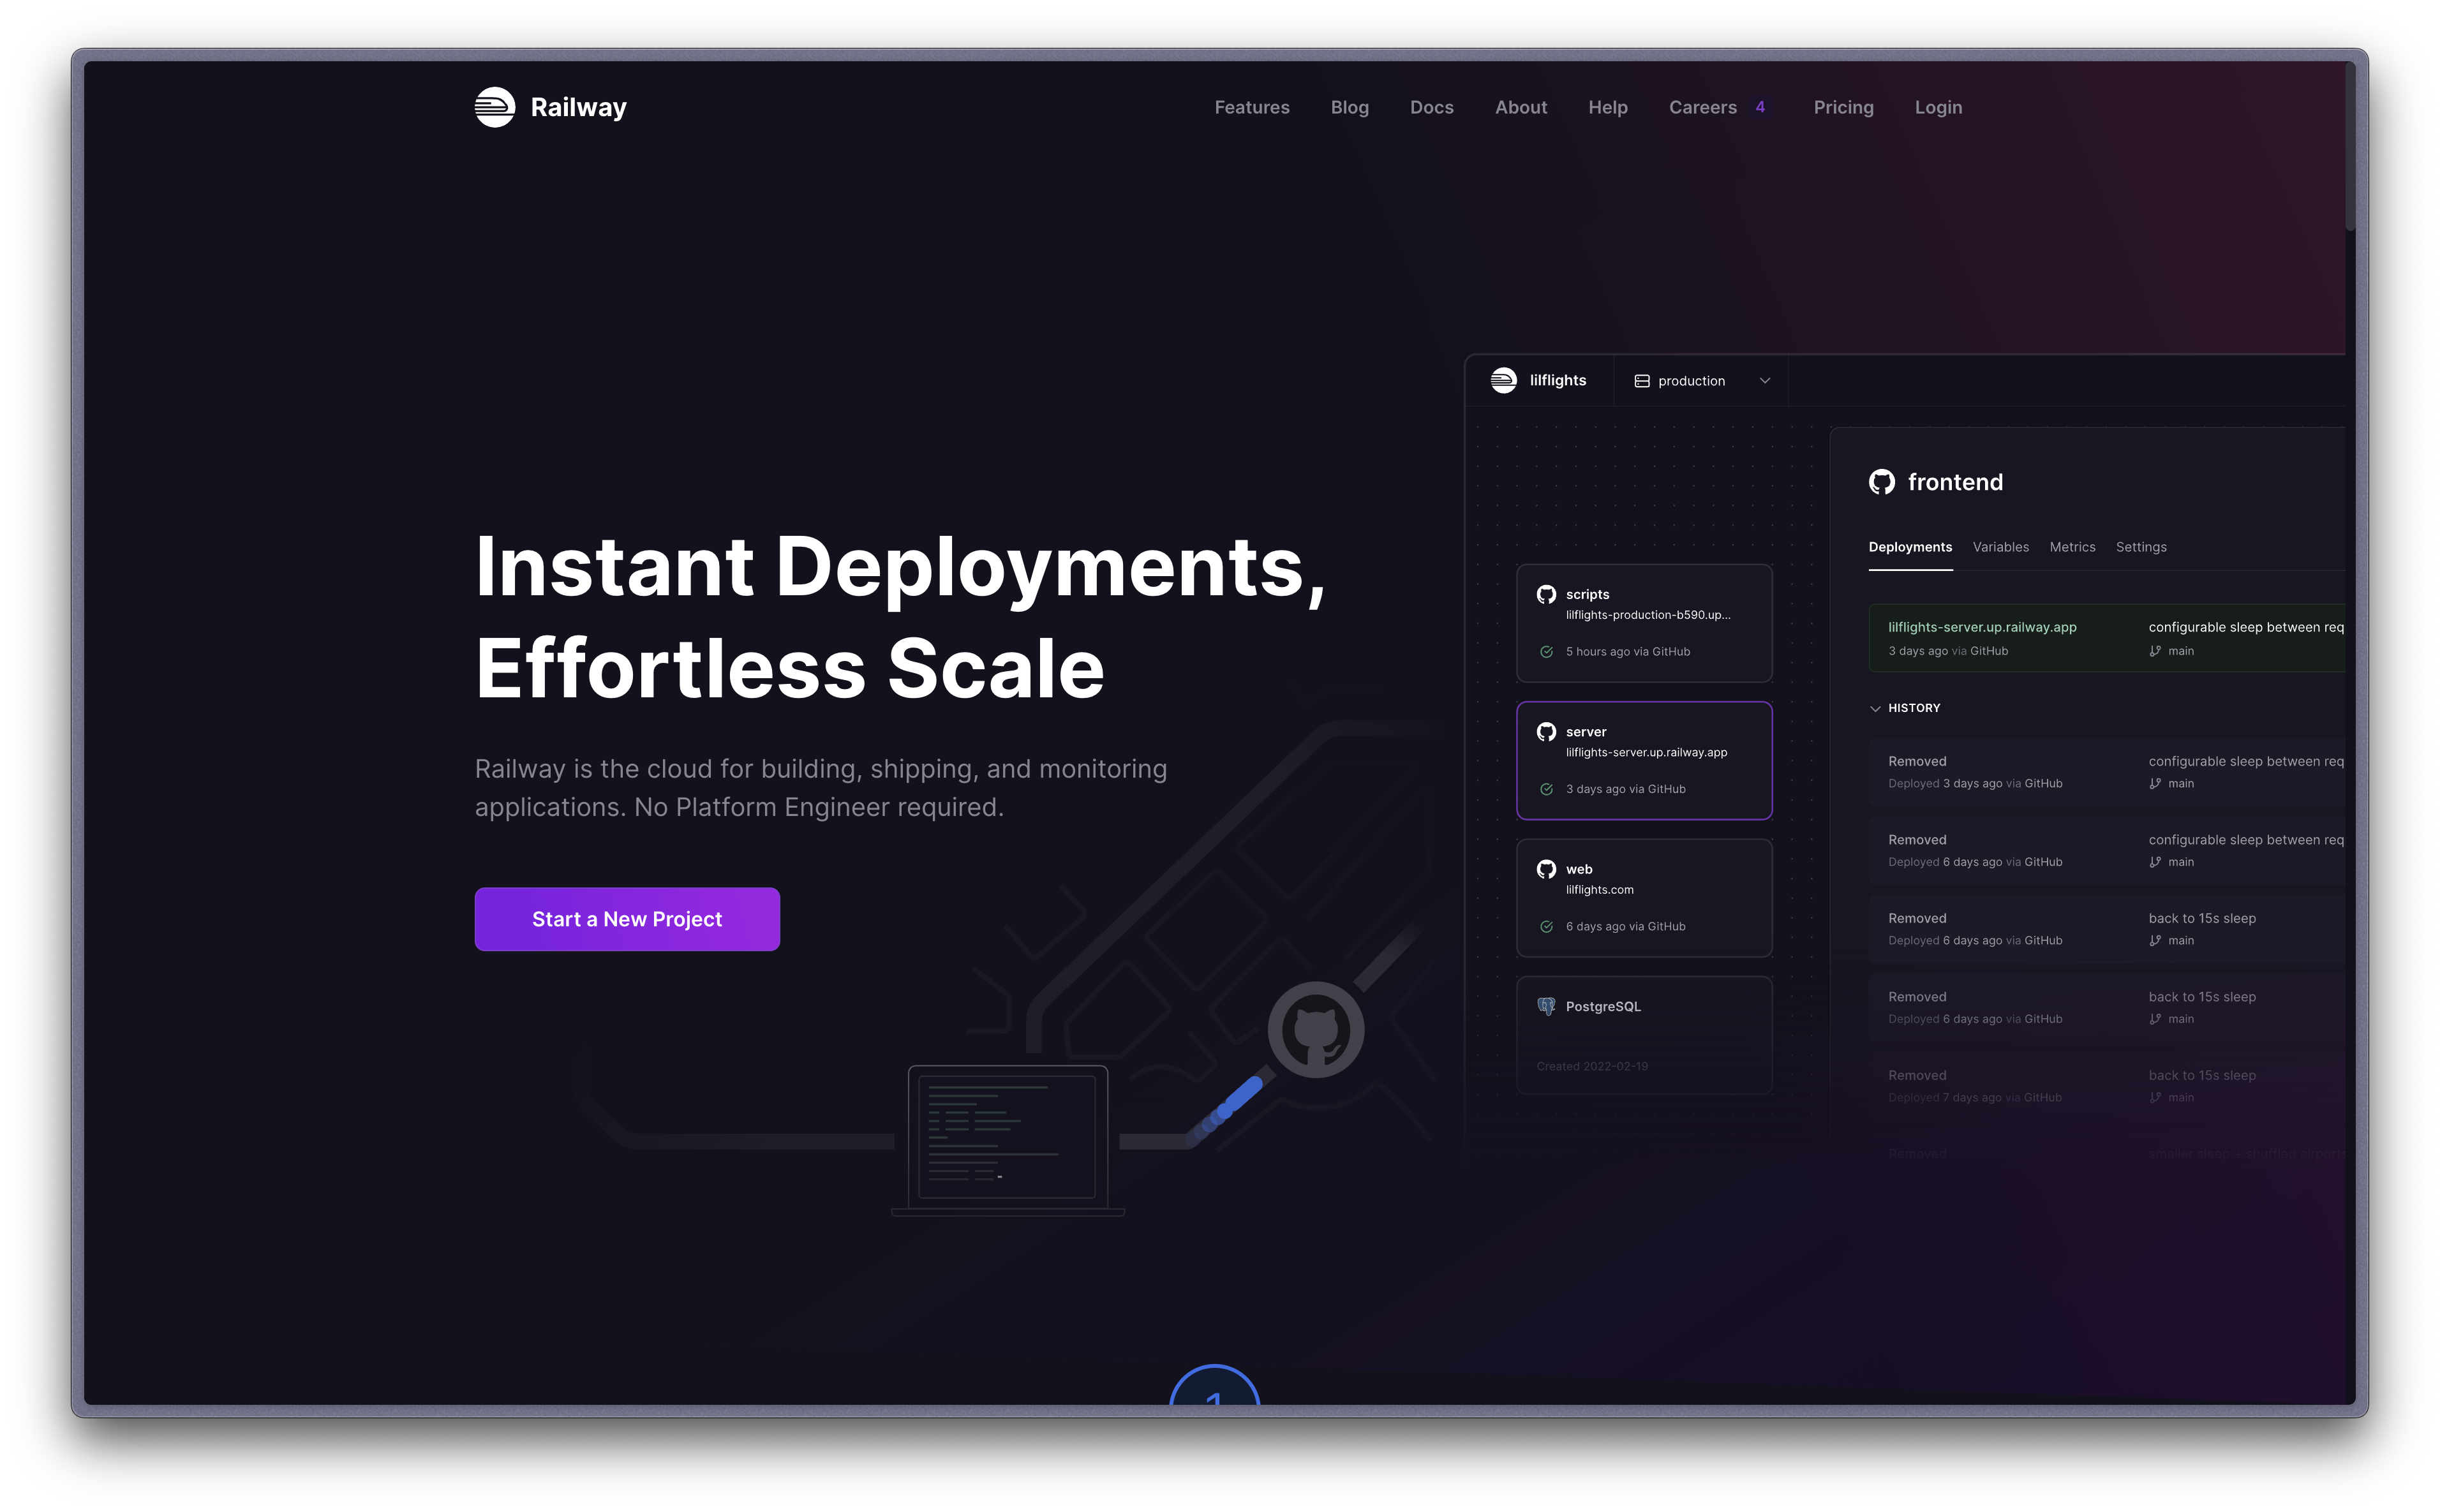This screenshot has height=1512, width=2440.
Task: Open the Metrics tab
Action: 2072,547
